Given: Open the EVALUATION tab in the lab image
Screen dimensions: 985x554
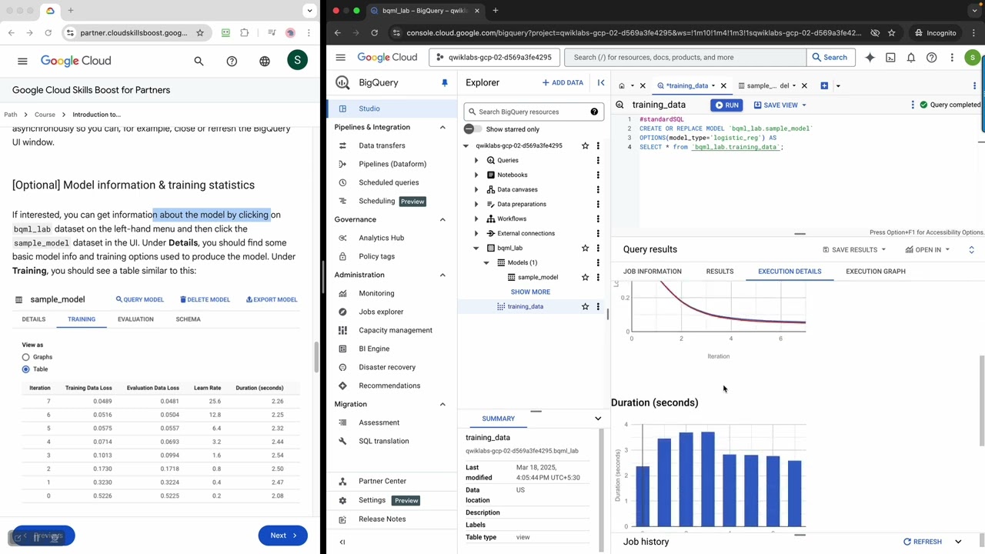Looking at the screenshot, I should coord(135,319).
